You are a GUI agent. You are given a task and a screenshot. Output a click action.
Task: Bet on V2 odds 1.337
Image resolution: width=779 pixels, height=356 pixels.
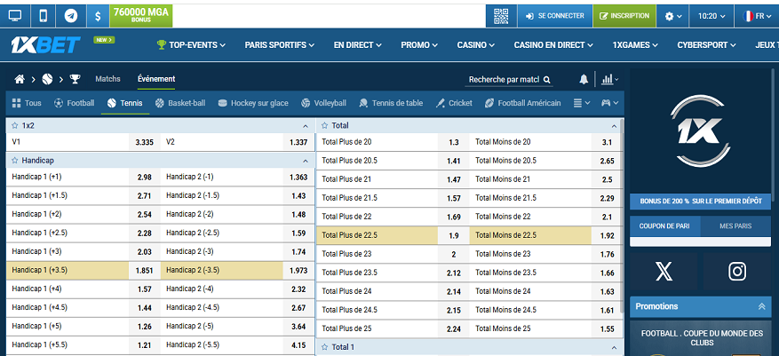[x=298, y=143]
